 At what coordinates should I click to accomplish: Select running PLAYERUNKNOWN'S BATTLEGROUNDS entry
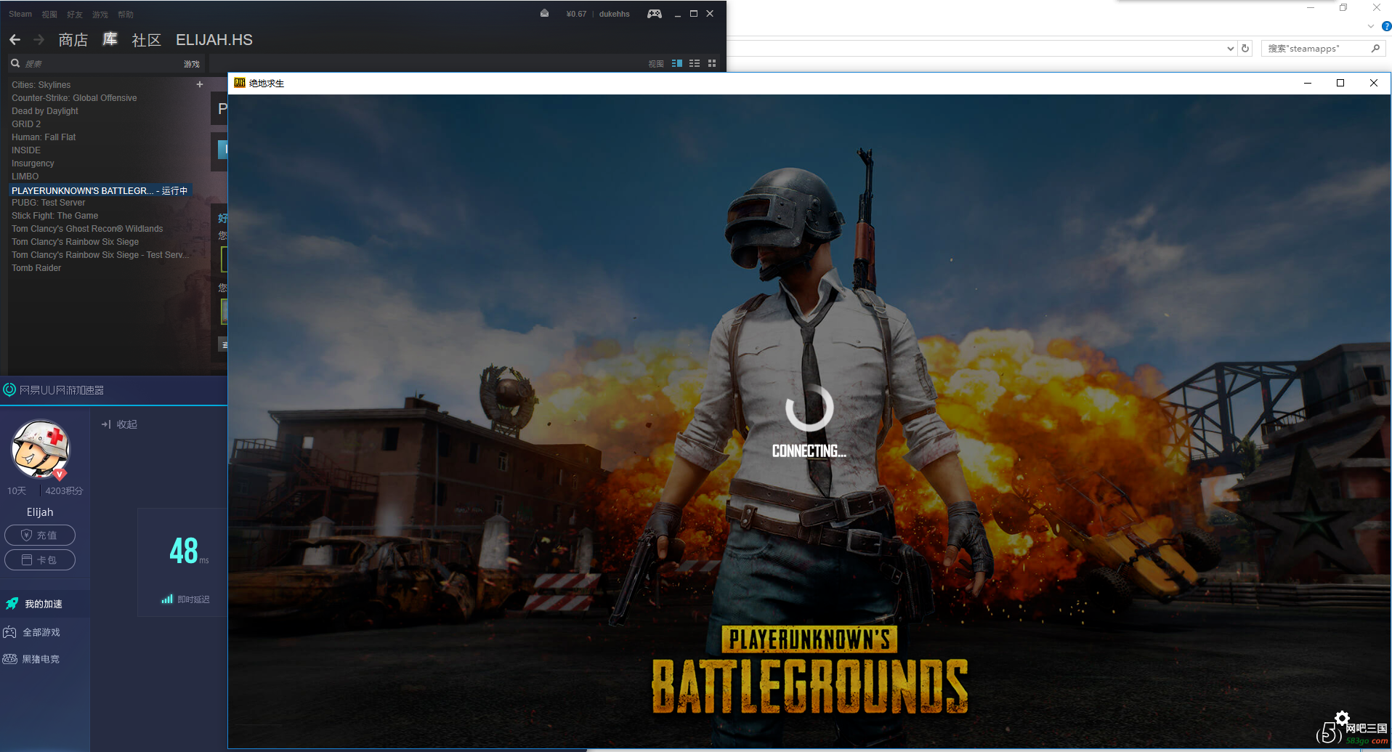(100, 190)
